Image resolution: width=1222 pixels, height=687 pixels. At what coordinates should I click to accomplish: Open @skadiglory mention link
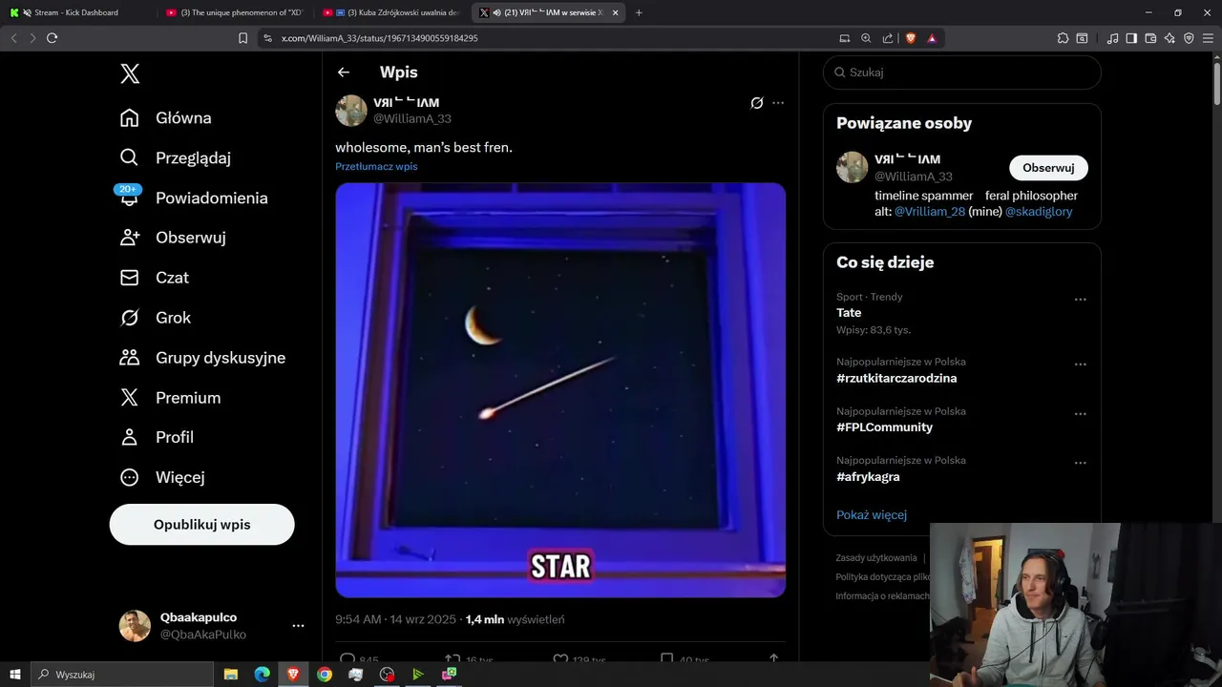[1039, 212]
